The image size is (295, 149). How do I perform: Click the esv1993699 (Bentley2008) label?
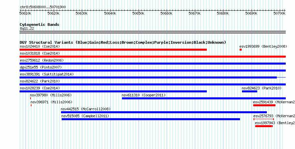[263, 46]
